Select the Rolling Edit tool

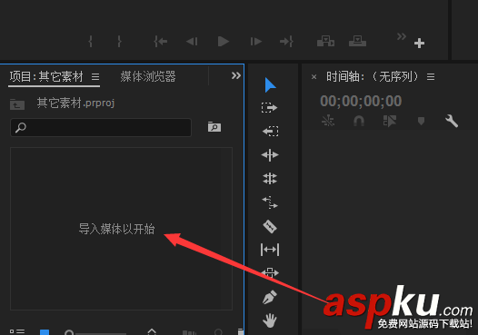pos(270,179)
